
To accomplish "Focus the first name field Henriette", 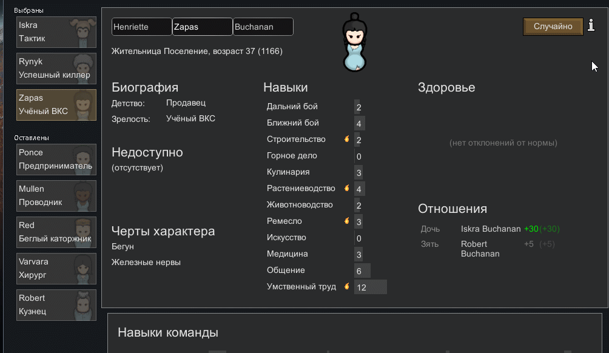I will (x=142, y=27).
